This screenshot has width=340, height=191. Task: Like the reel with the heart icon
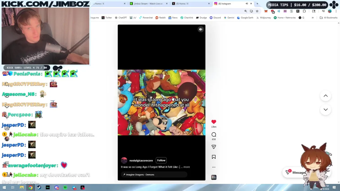[214, 122]
